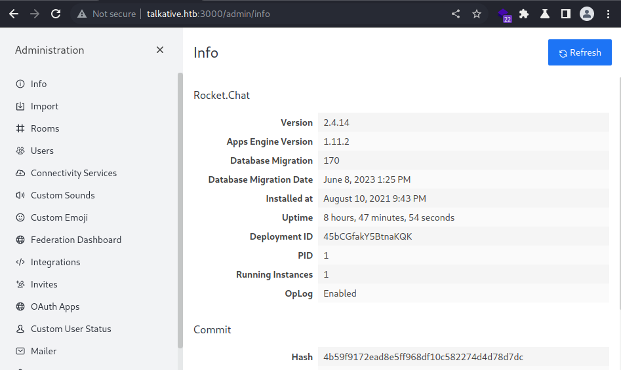Click the Running Instances value 1
This screenshot has height=370, width=621.
pos(326,274)
